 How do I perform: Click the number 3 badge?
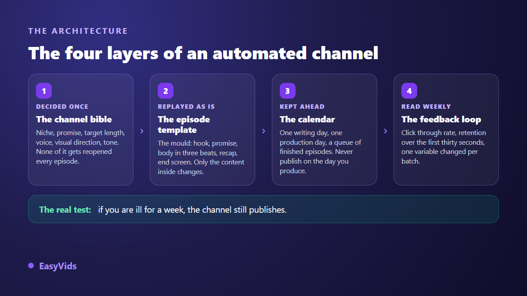288,91
